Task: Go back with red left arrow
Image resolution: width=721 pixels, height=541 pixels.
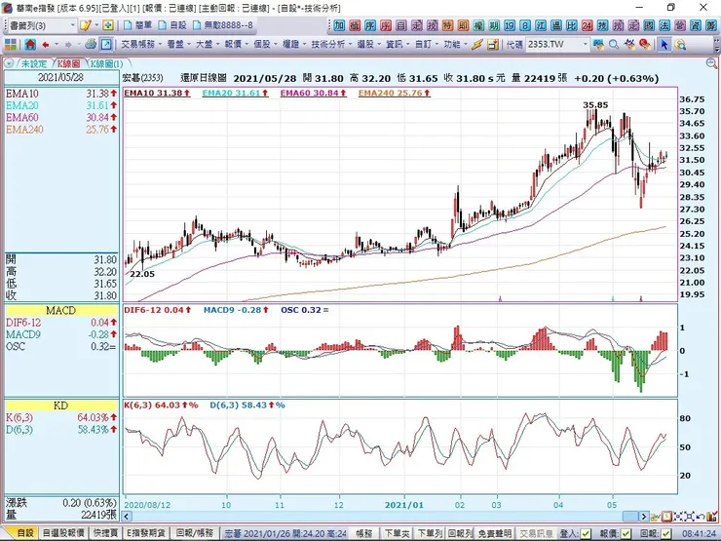Action: (46, 45)
